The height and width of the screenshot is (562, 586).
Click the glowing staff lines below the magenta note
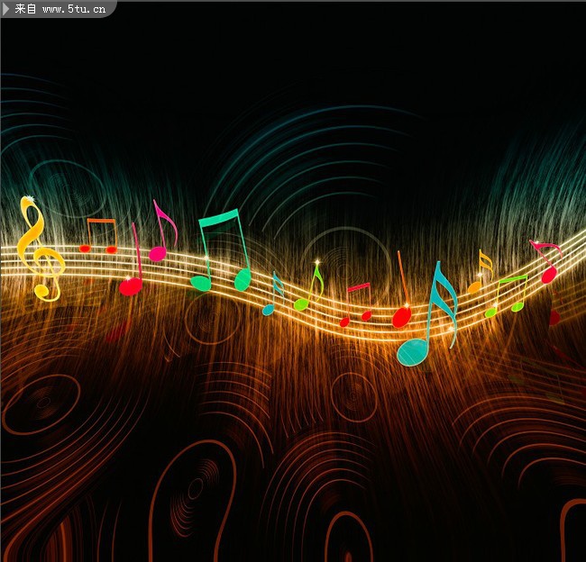pos(171,270)
